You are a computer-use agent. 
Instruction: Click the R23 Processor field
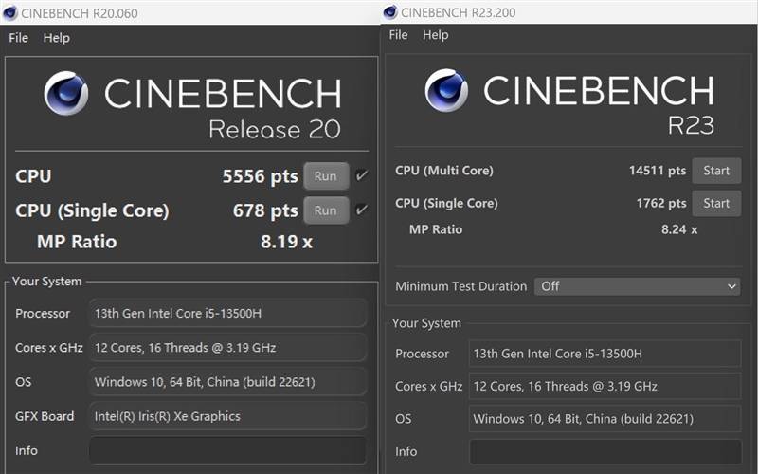click(605, 354)
